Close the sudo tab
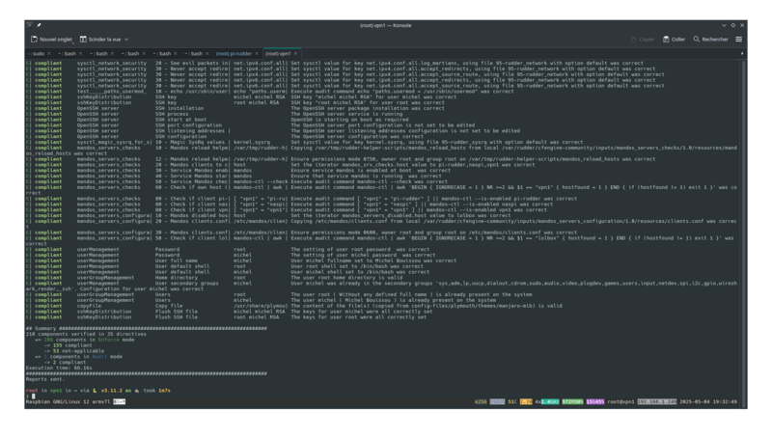 pos(49,54)
